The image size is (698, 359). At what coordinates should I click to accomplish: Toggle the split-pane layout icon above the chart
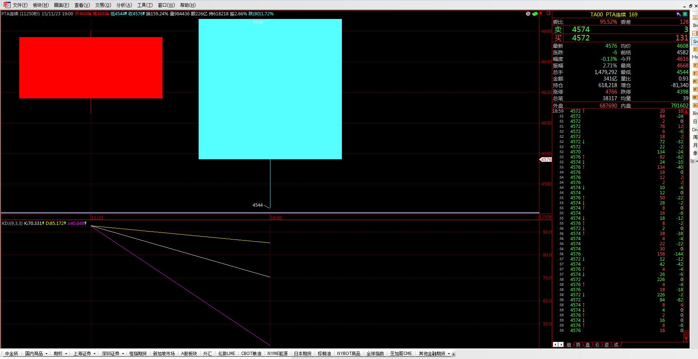pos(549,13)
